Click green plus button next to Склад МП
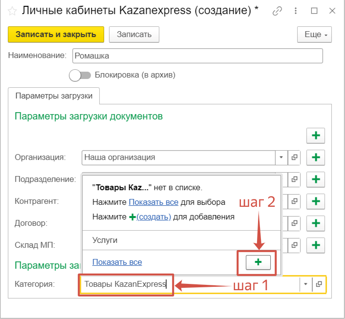The height and width of the screenshot is (319, 345). pos(316,244)
